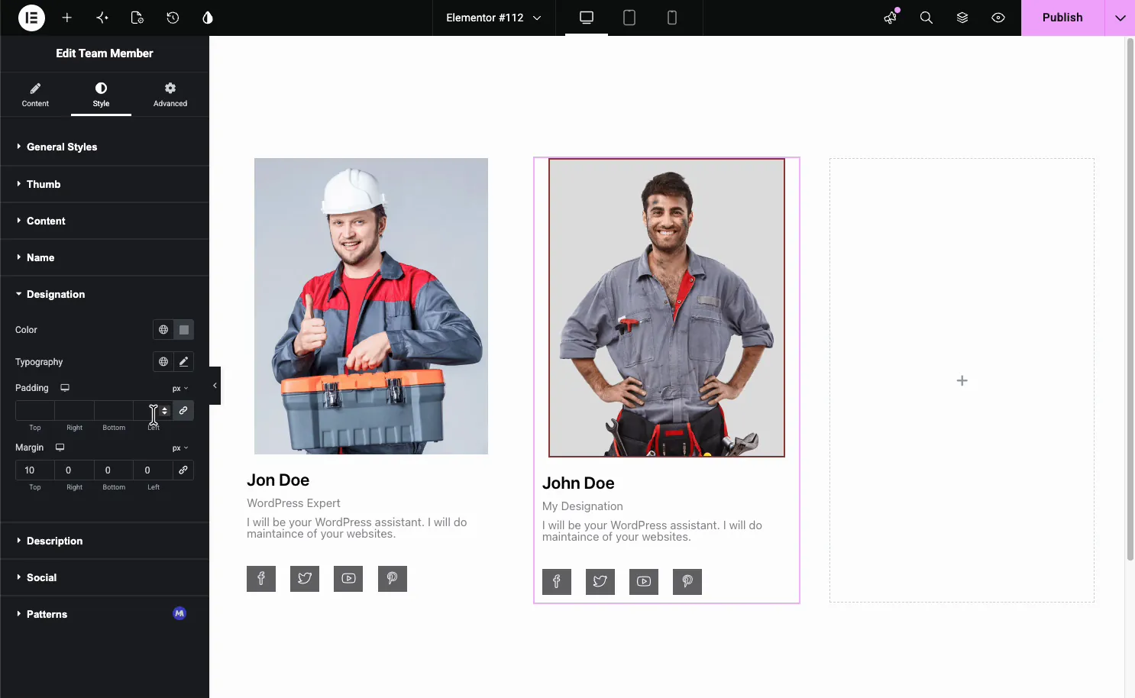Open the Publish options arrow

point(1120,18)
